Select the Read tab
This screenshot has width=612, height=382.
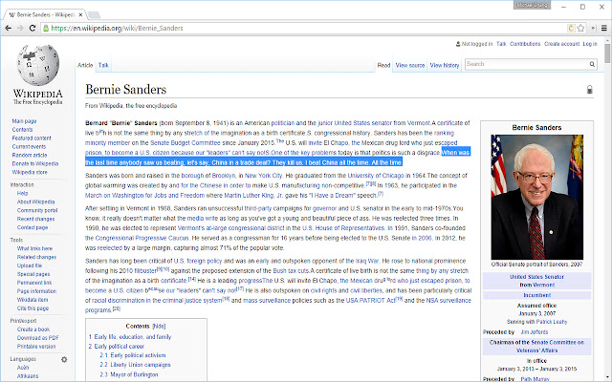point(383,65)
